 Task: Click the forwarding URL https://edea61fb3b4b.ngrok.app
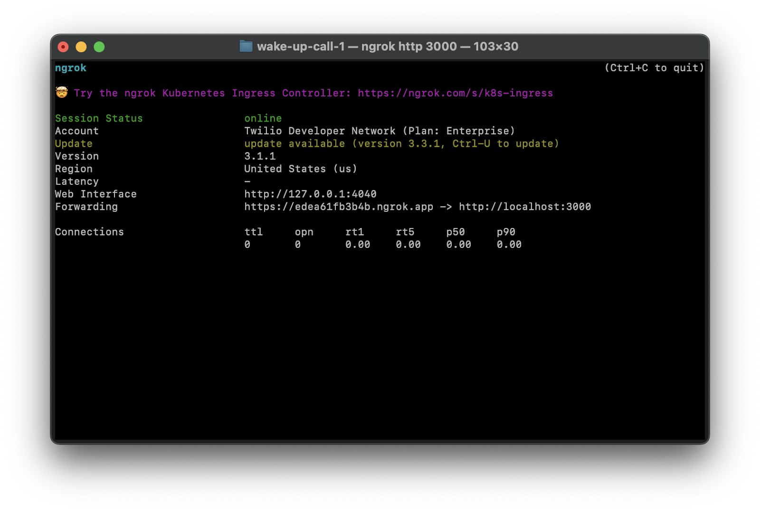click(339, 207)
